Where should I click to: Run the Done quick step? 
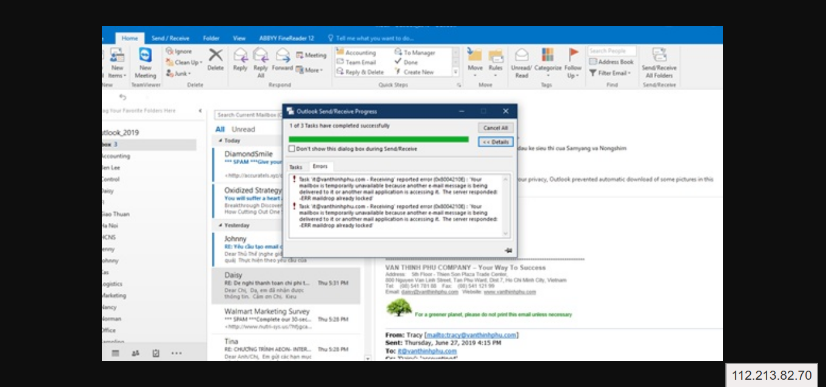406,62
